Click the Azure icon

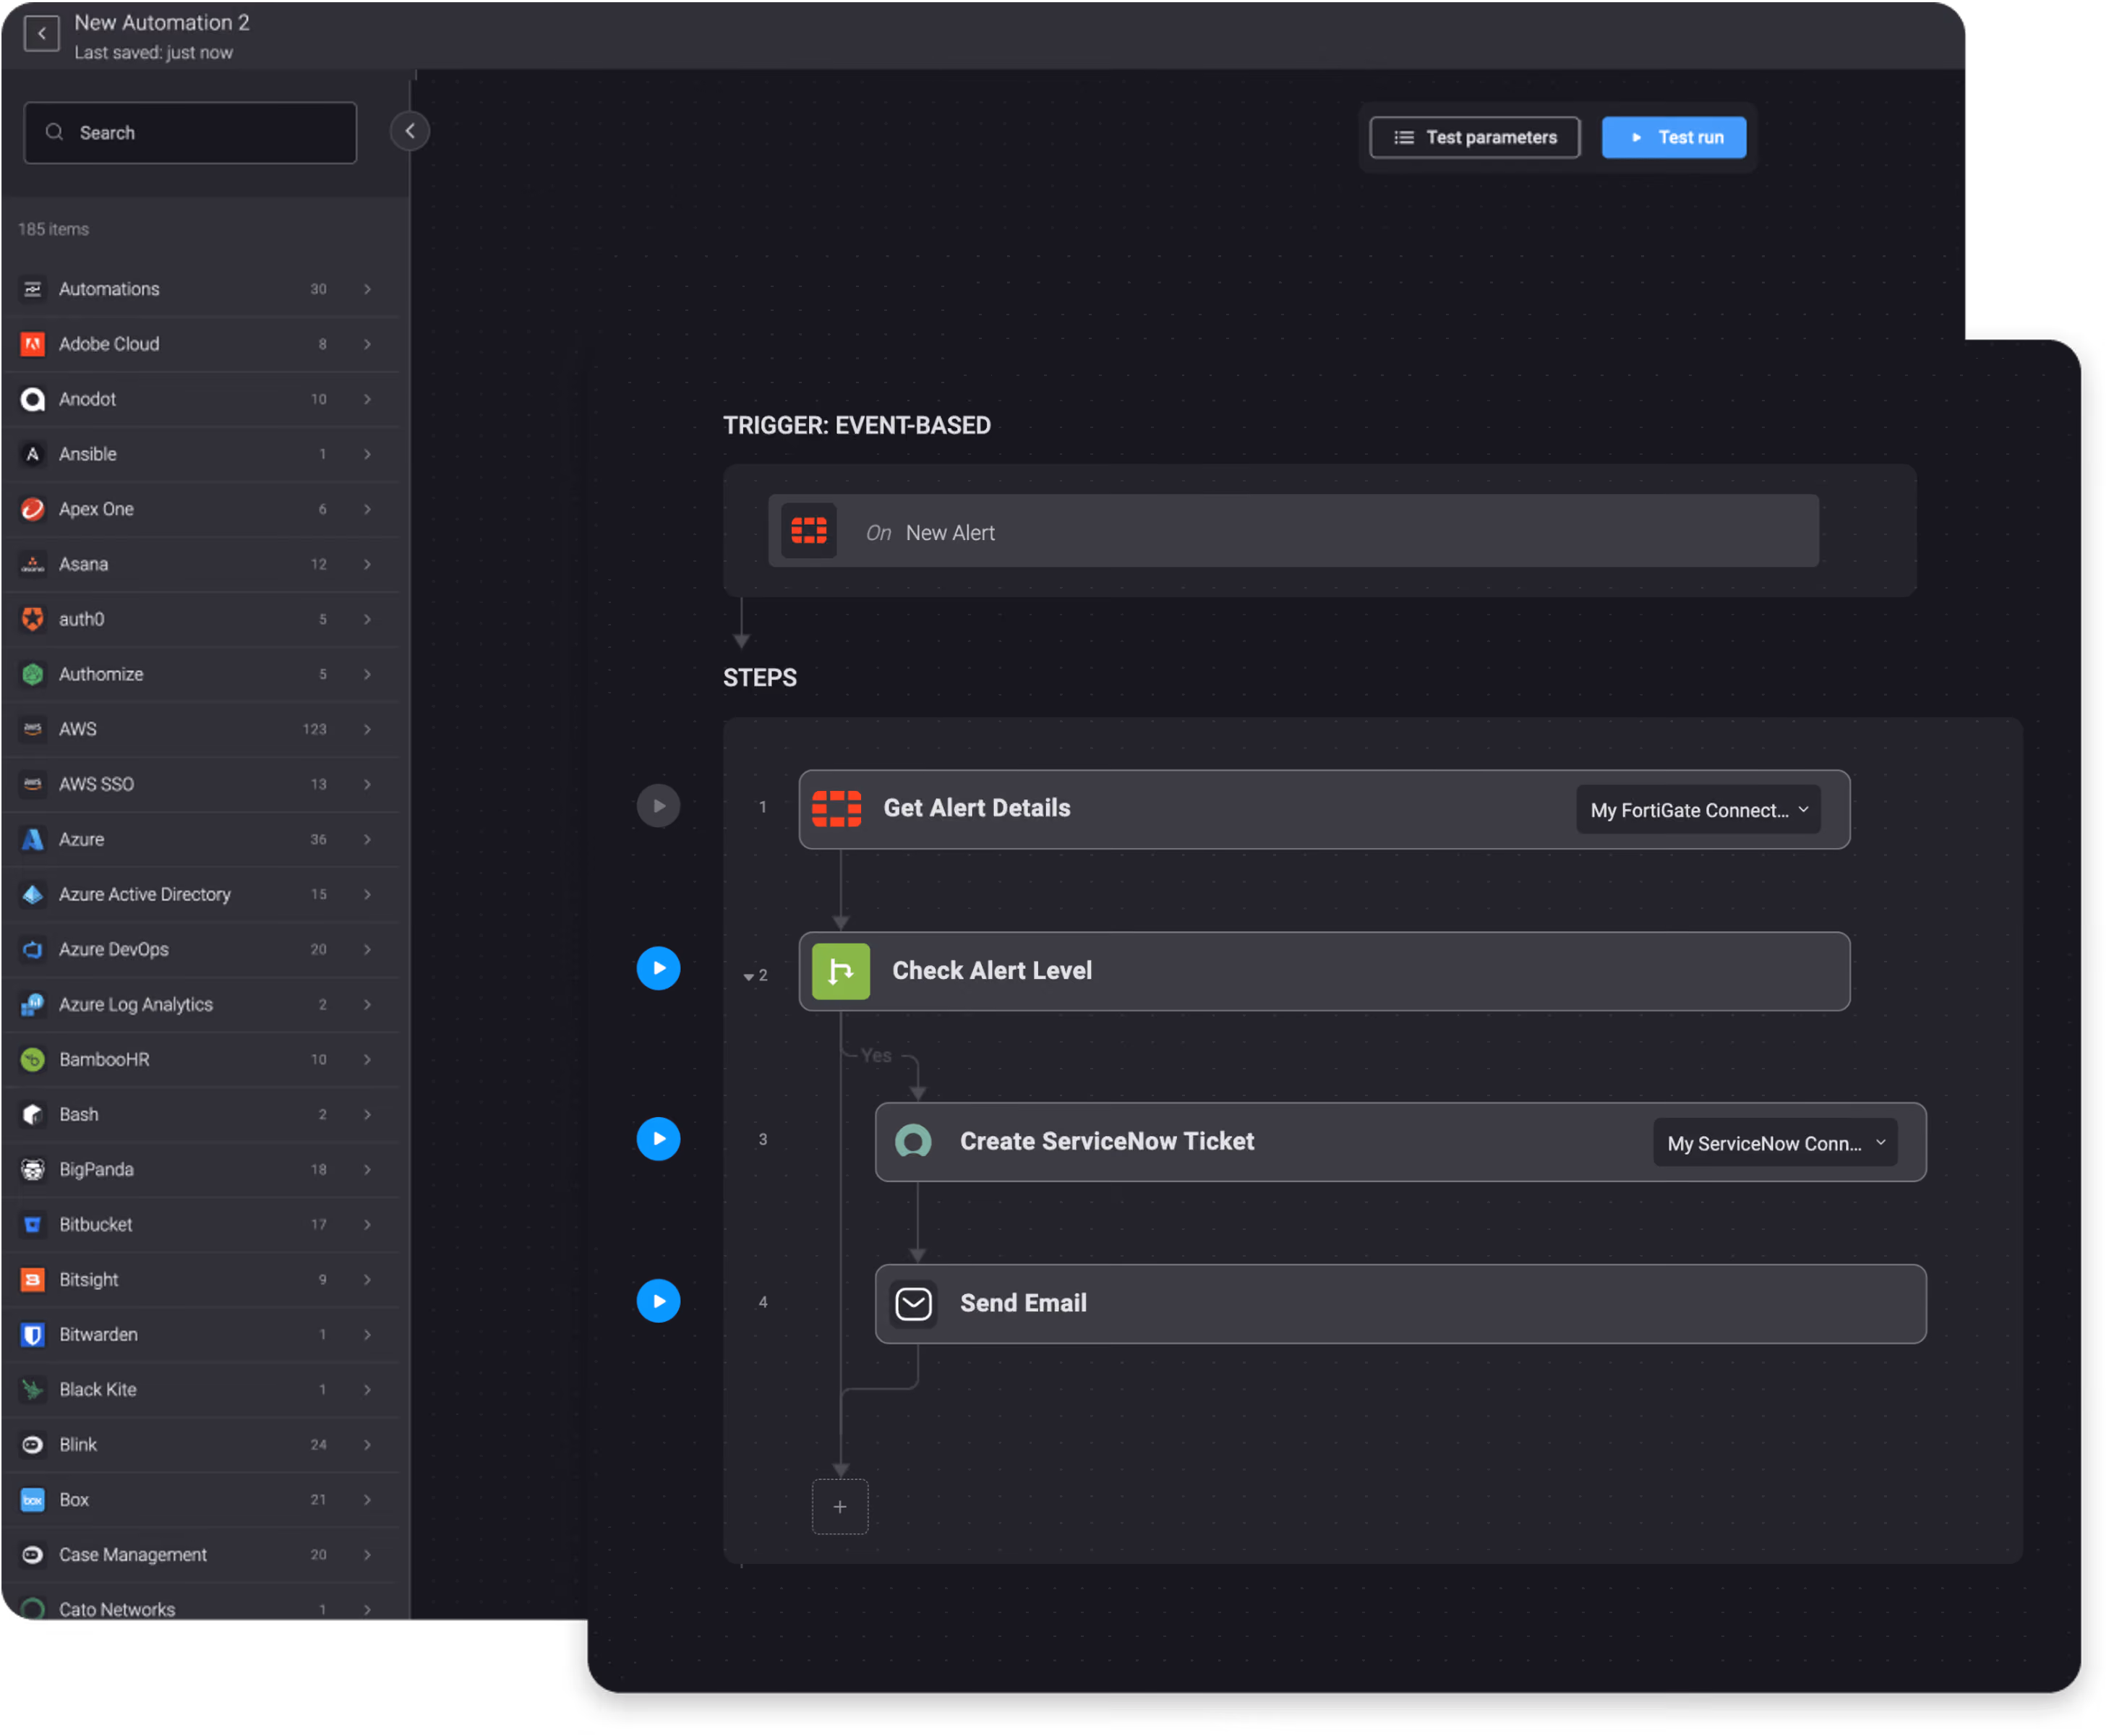33,839
